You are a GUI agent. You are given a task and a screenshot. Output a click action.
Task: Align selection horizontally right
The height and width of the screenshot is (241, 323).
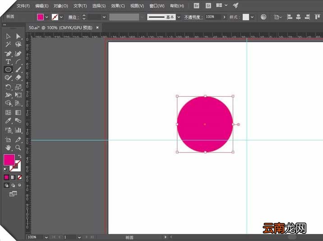tap(307, 17)
